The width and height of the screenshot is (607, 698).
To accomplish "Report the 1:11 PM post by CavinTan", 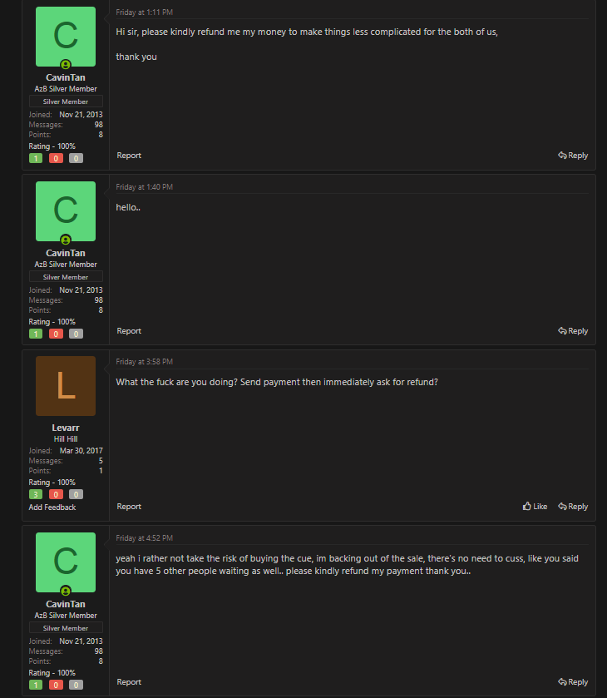I will [x=129, y=155].
